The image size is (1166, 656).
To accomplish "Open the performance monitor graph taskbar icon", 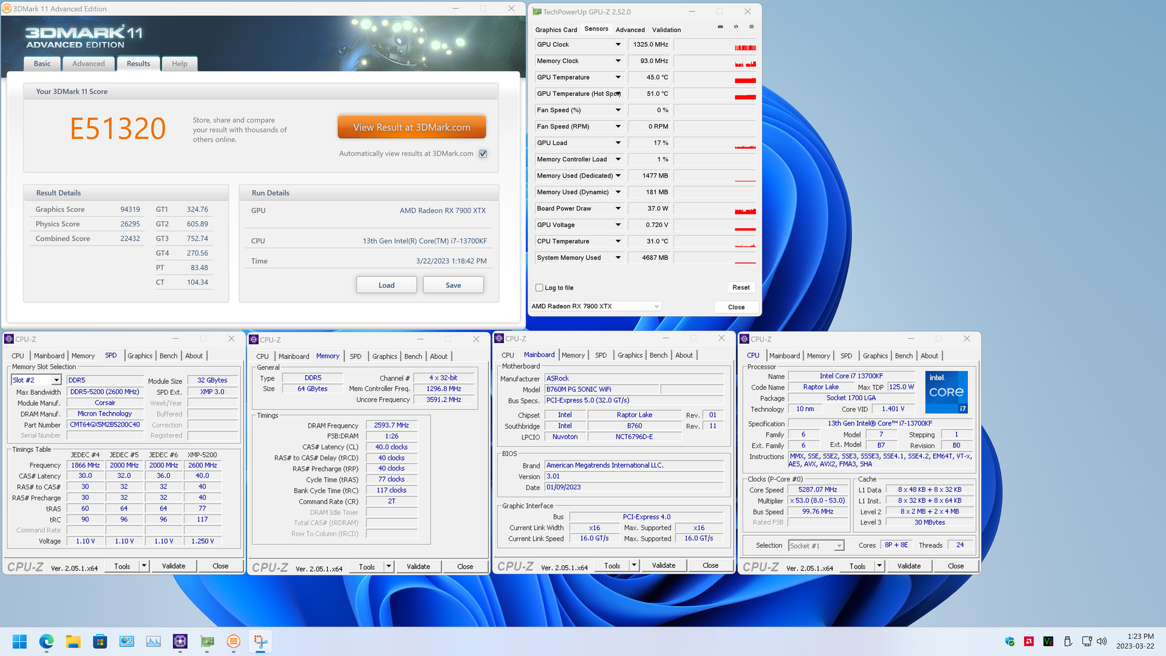I will pos(153,641).
